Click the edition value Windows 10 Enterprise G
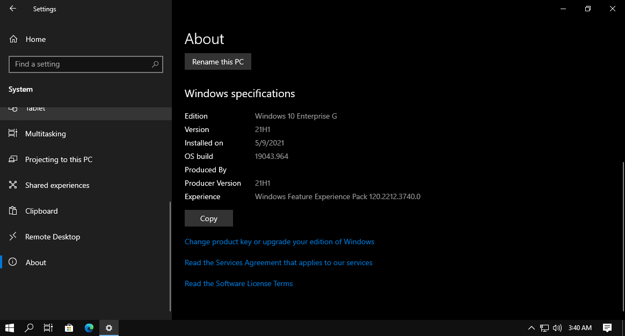Screen dimensions: 625x336 point(296,116)
